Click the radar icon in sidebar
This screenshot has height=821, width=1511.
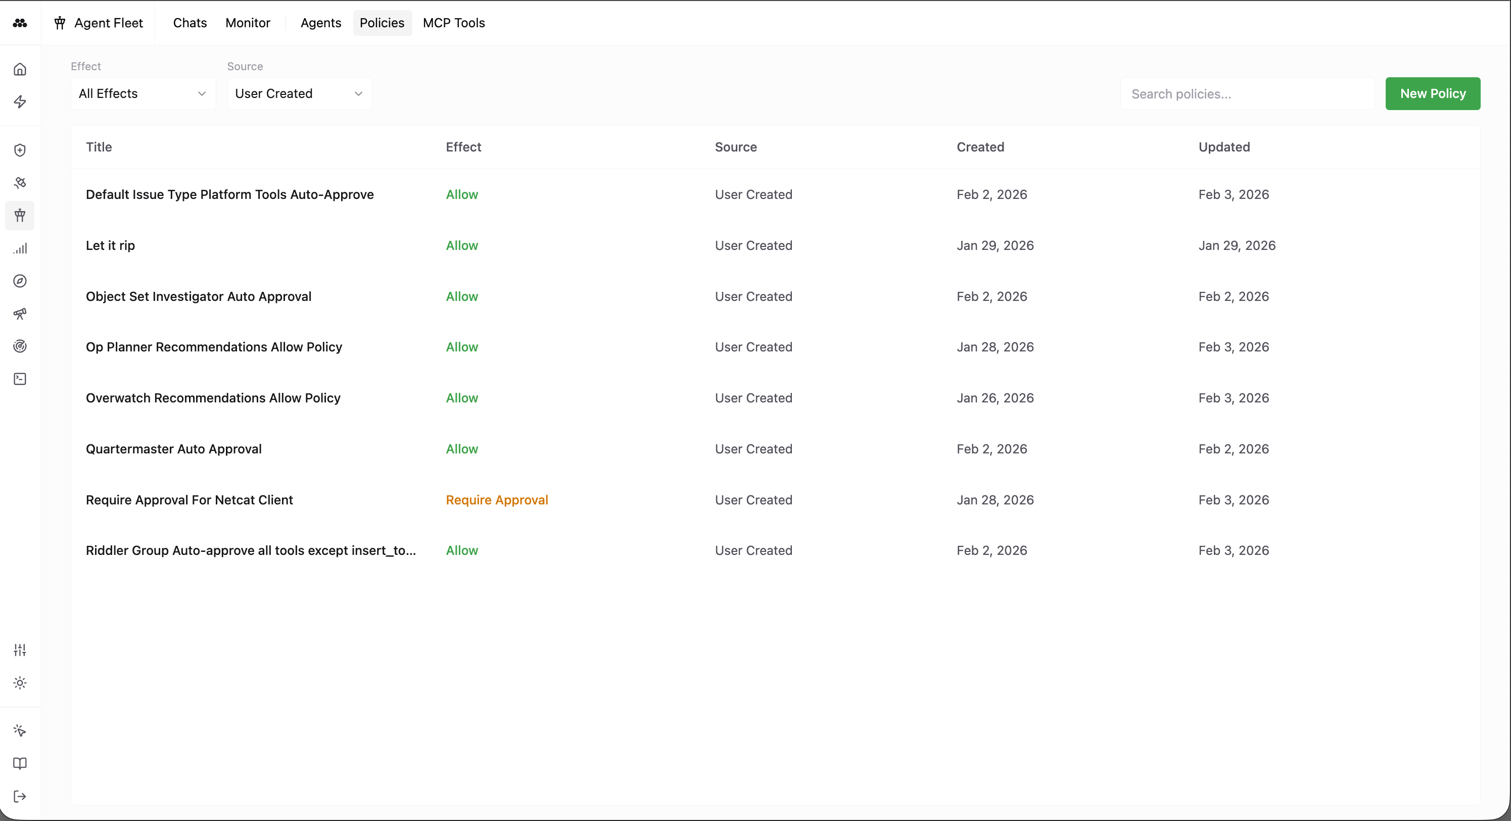click(20, 346)
